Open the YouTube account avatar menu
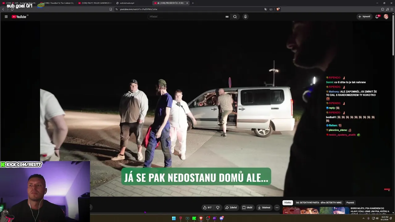 386,17
